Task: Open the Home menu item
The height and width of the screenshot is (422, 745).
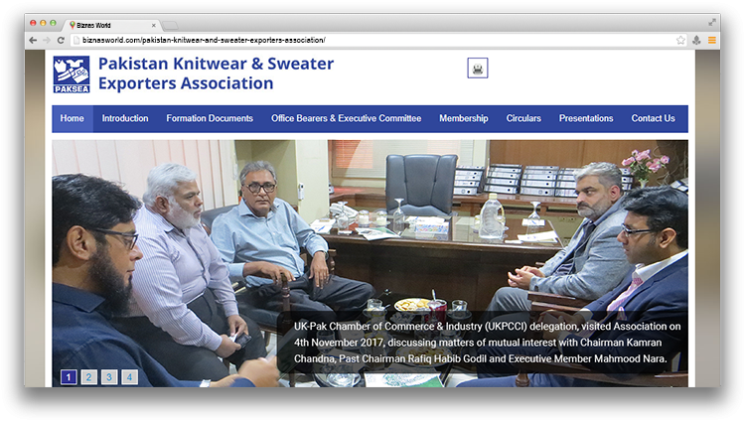Action: 72,118
